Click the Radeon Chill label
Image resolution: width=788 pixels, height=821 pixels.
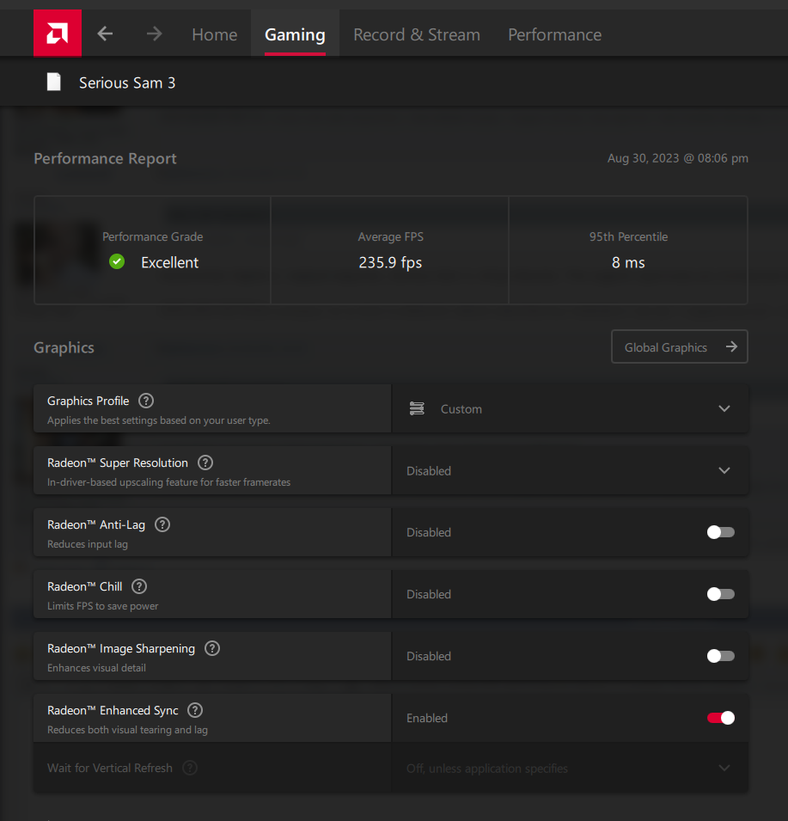pos(85,586)
